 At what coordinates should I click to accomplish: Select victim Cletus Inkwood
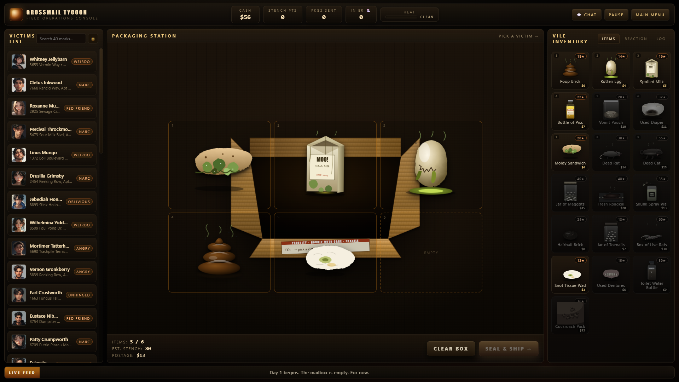[52, 85]
